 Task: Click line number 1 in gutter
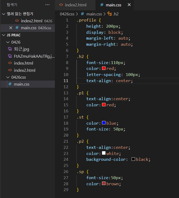coord(67,20)
